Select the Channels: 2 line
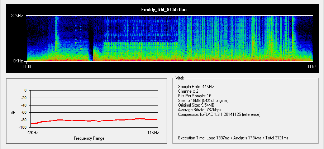Screen dimensions: 324x149 tap(190, 91)
